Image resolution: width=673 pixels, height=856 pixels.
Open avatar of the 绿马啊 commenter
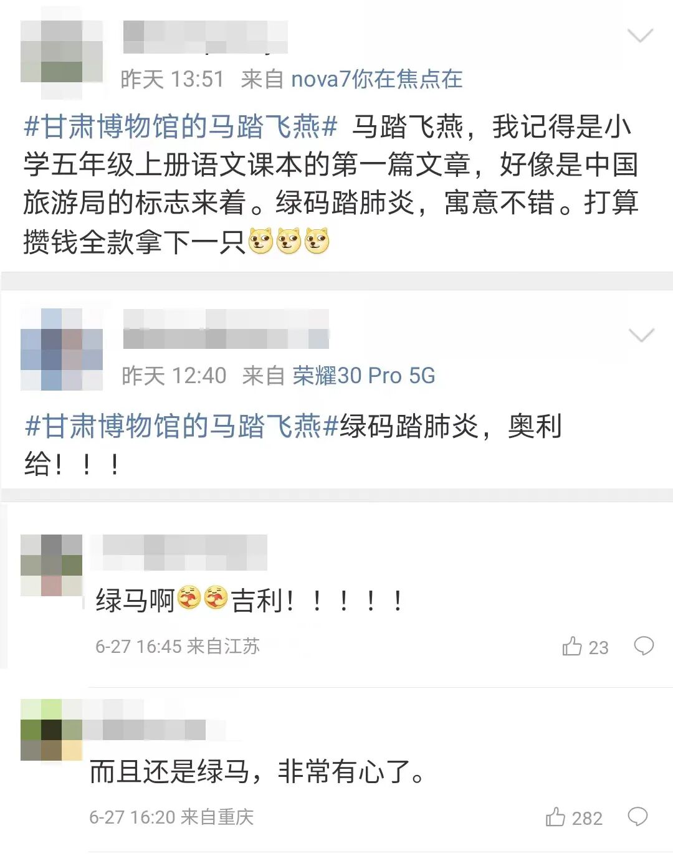(x=51, y=565)
